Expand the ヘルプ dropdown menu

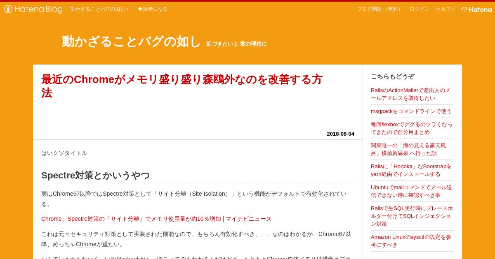(x=445, y=9)
